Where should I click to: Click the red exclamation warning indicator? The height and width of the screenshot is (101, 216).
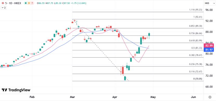coord(32,3)
